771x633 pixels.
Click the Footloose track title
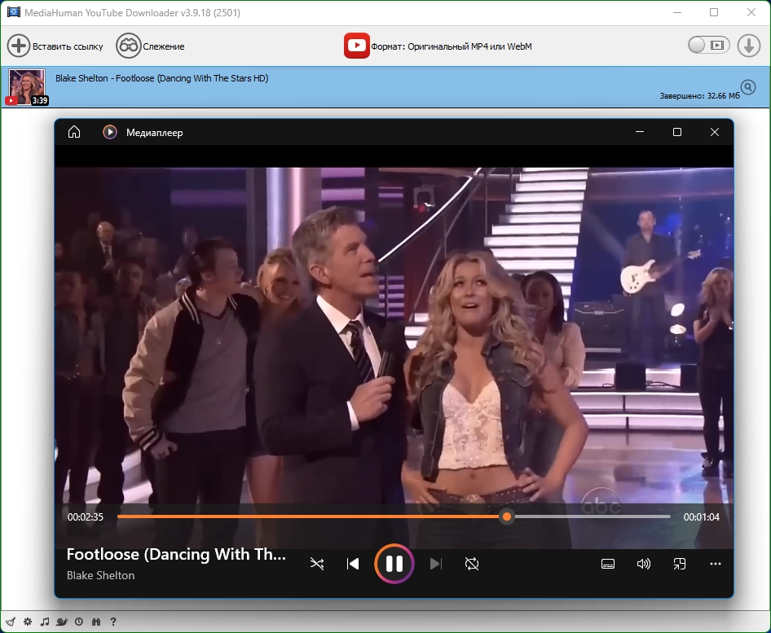(x=176, y=554)
